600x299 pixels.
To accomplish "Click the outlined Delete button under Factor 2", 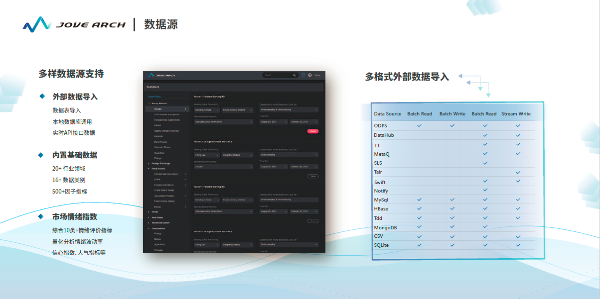I will (x=313, y=176).
